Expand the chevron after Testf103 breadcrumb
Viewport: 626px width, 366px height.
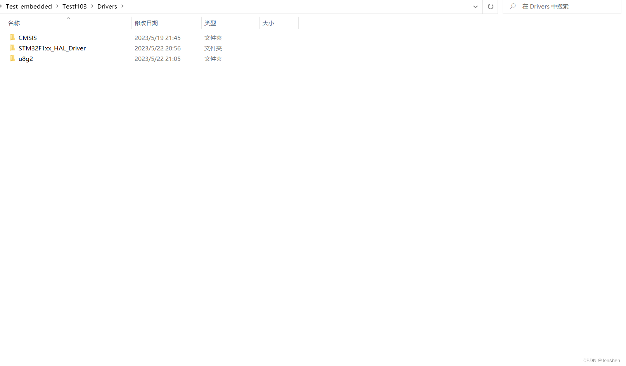click(92, 6)
